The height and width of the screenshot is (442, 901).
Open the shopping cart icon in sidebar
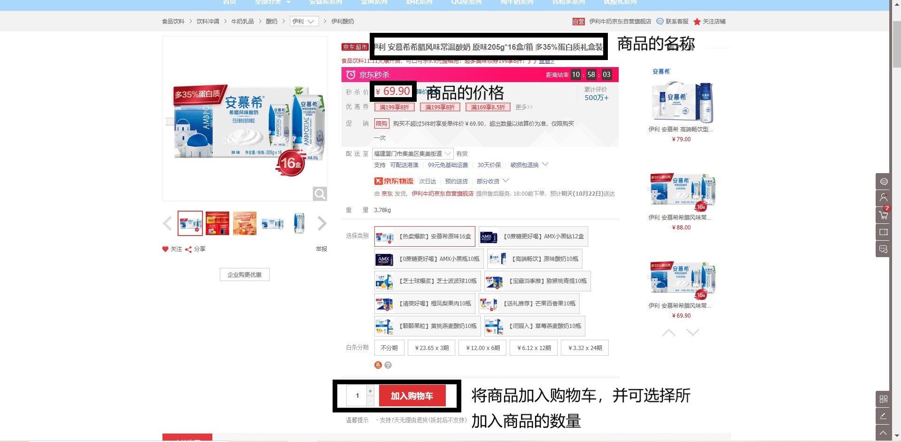pos(884,215)
